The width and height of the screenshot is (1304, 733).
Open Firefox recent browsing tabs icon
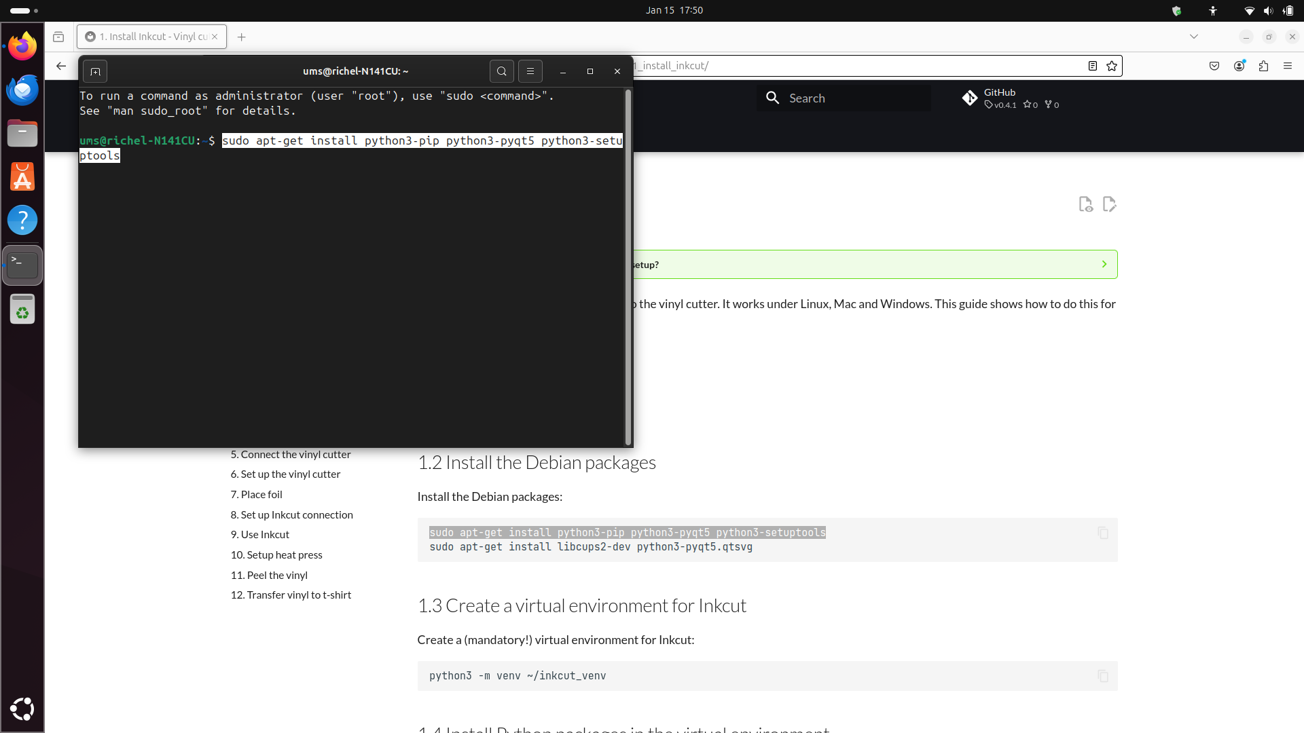[58, 37]
